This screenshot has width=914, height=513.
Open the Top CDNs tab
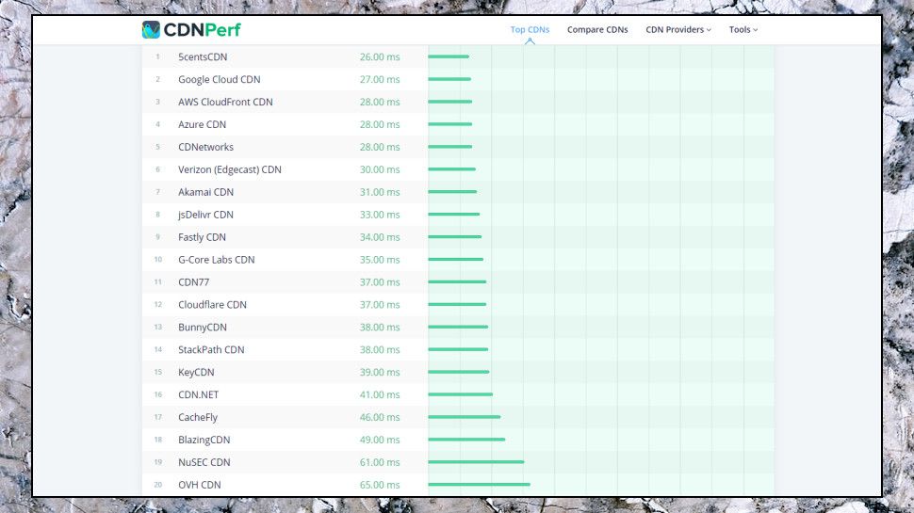(530, 30)
